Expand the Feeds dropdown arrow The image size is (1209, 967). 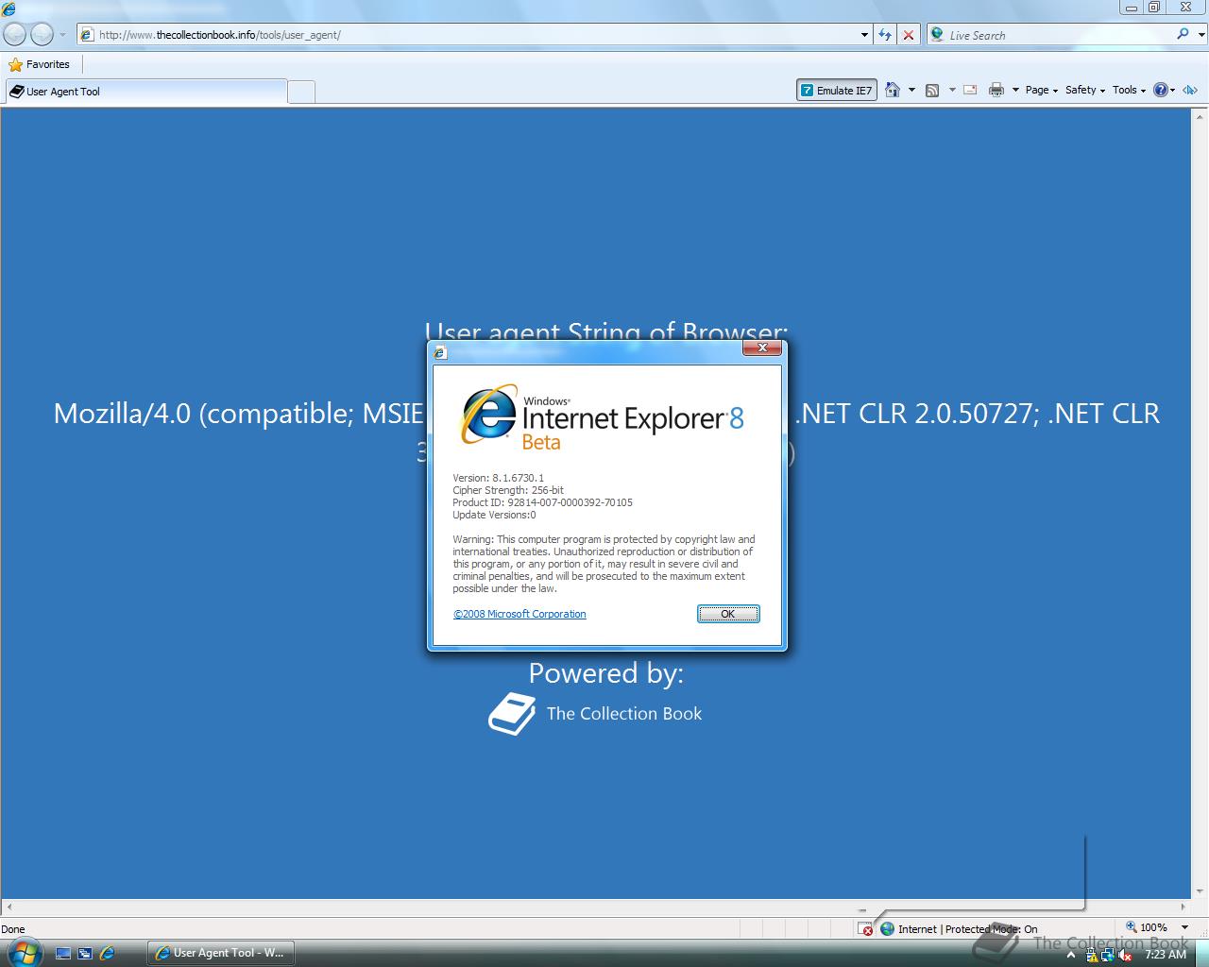click(x=952, y=91)
